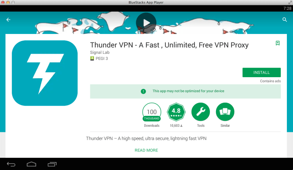This screenshot has height=170, width=293.
Task: Go back with the top-left arrow
Action: 8,20
